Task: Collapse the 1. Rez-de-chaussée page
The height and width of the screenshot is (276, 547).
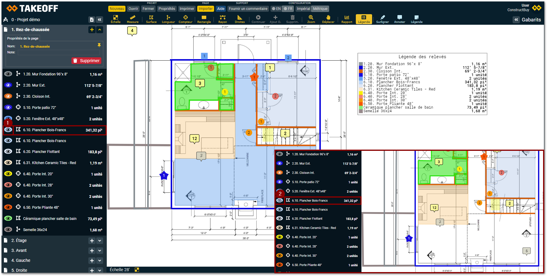Action: coord(100,30)
